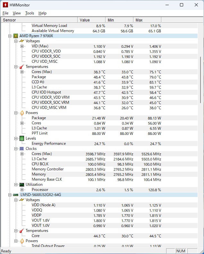
Task: Collapse the AMD Ryzen 7 9700X node
Action: pos(10,36)
